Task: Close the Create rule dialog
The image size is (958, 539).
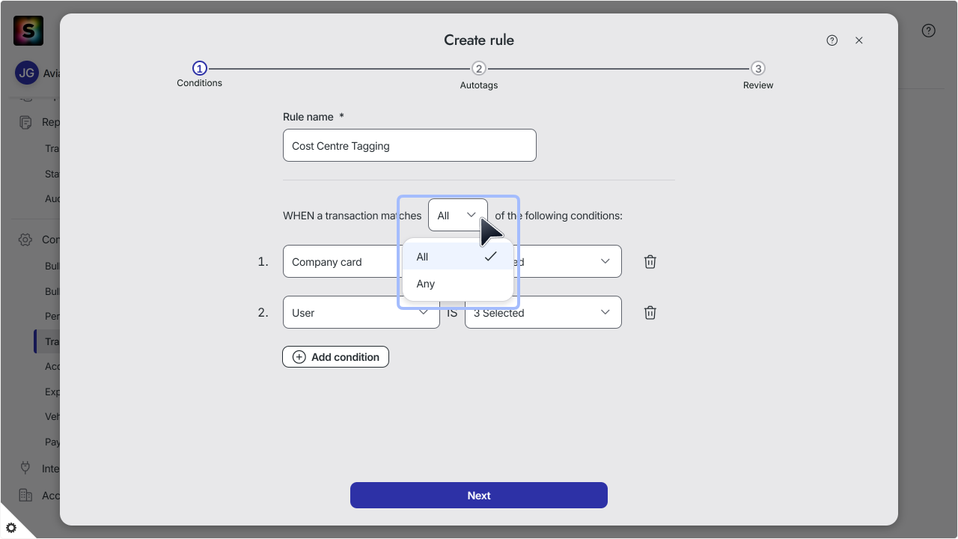Action: point(859,40)
